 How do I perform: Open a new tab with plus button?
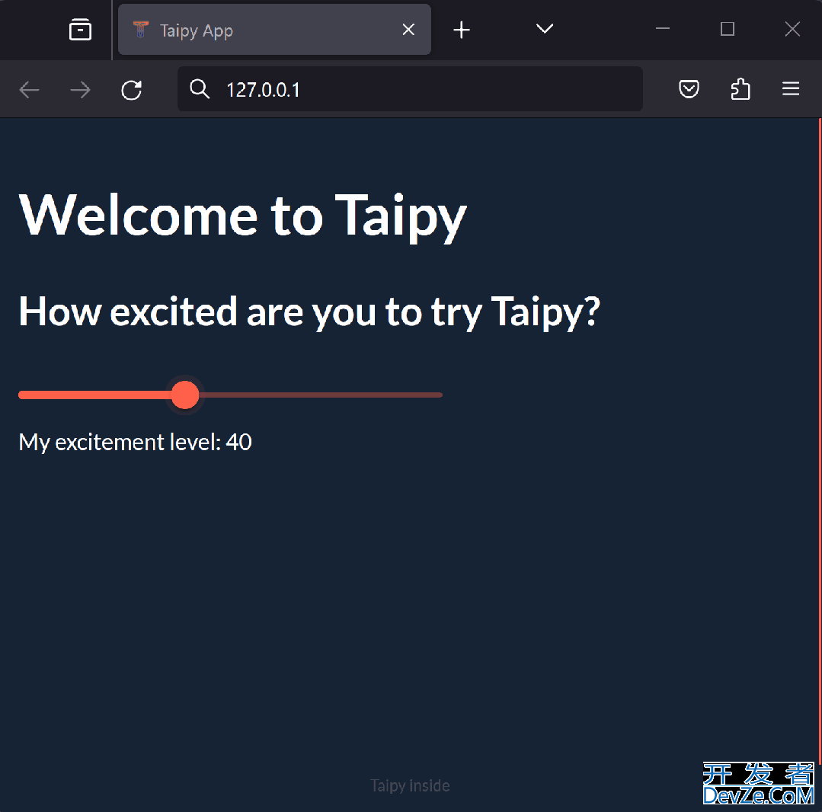462,30
